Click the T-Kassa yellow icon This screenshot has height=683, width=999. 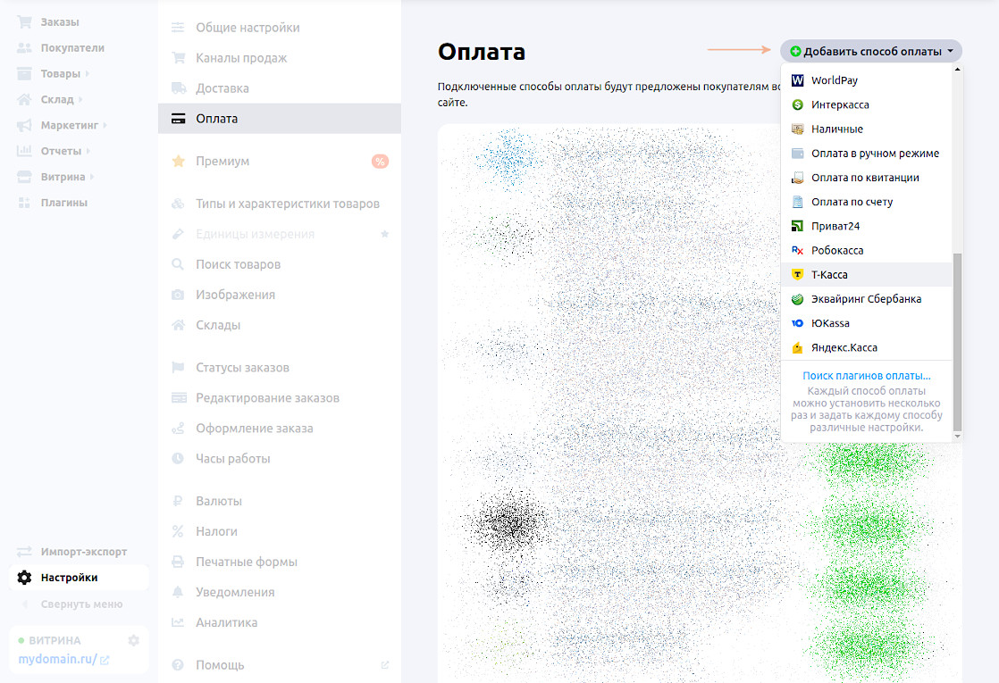coord(798,275)
